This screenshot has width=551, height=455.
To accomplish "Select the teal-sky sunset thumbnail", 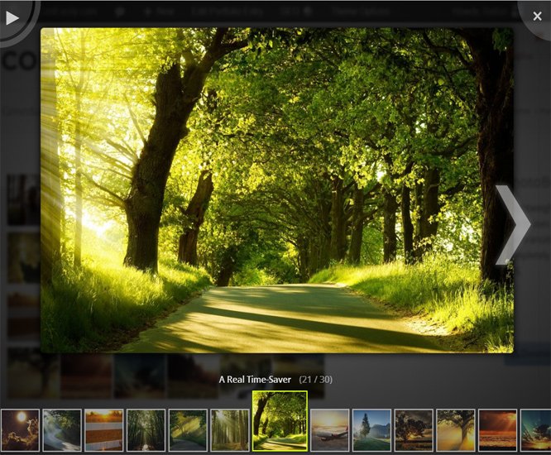I will [535, 430].
